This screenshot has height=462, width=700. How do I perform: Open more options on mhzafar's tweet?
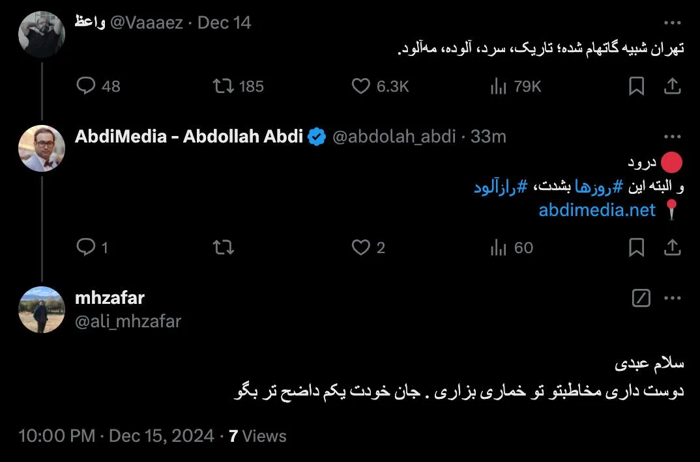[x=673, y=297]
